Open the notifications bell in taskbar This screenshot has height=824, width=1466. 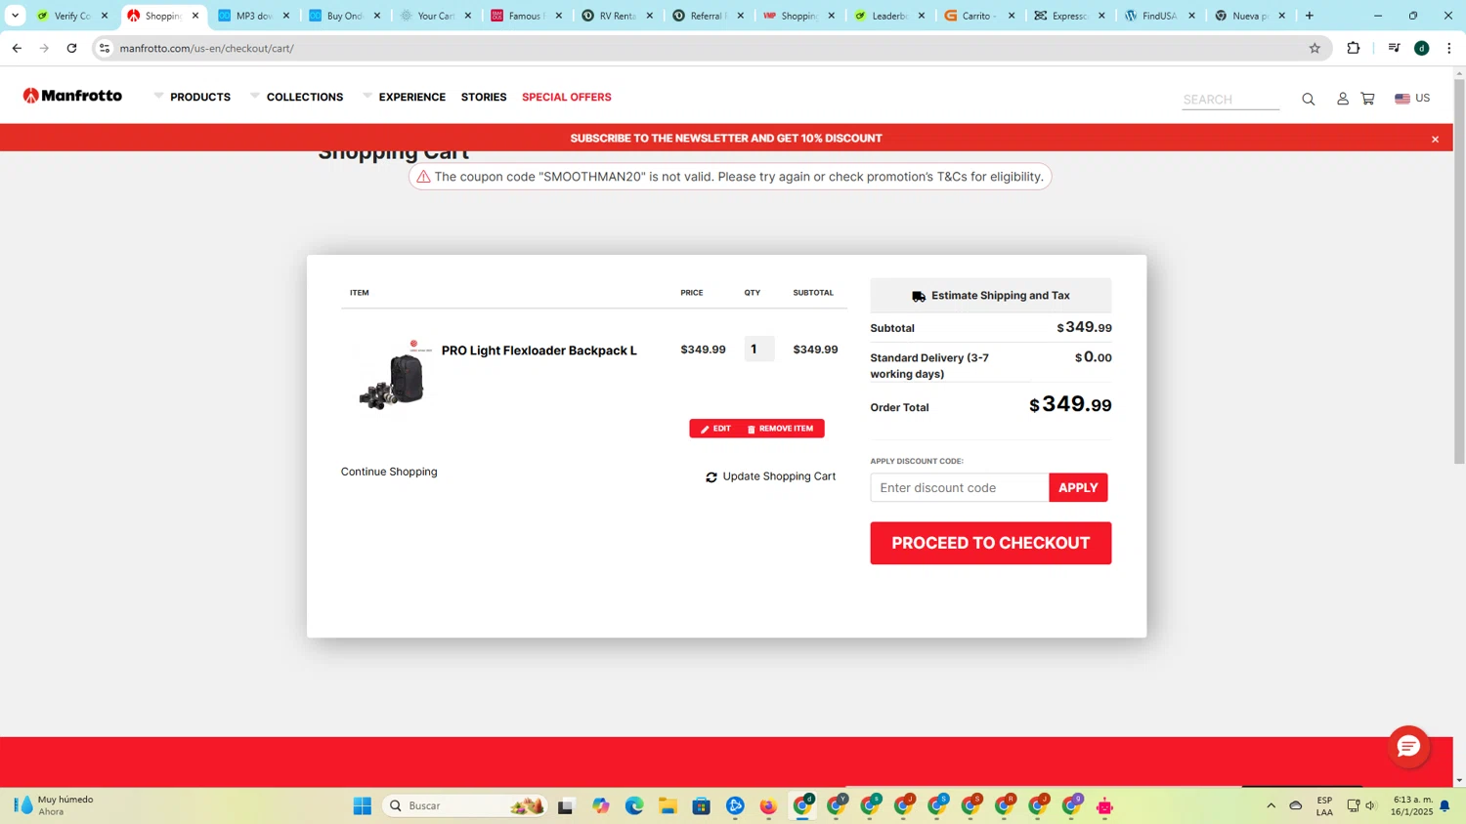tap(1444, 805)
